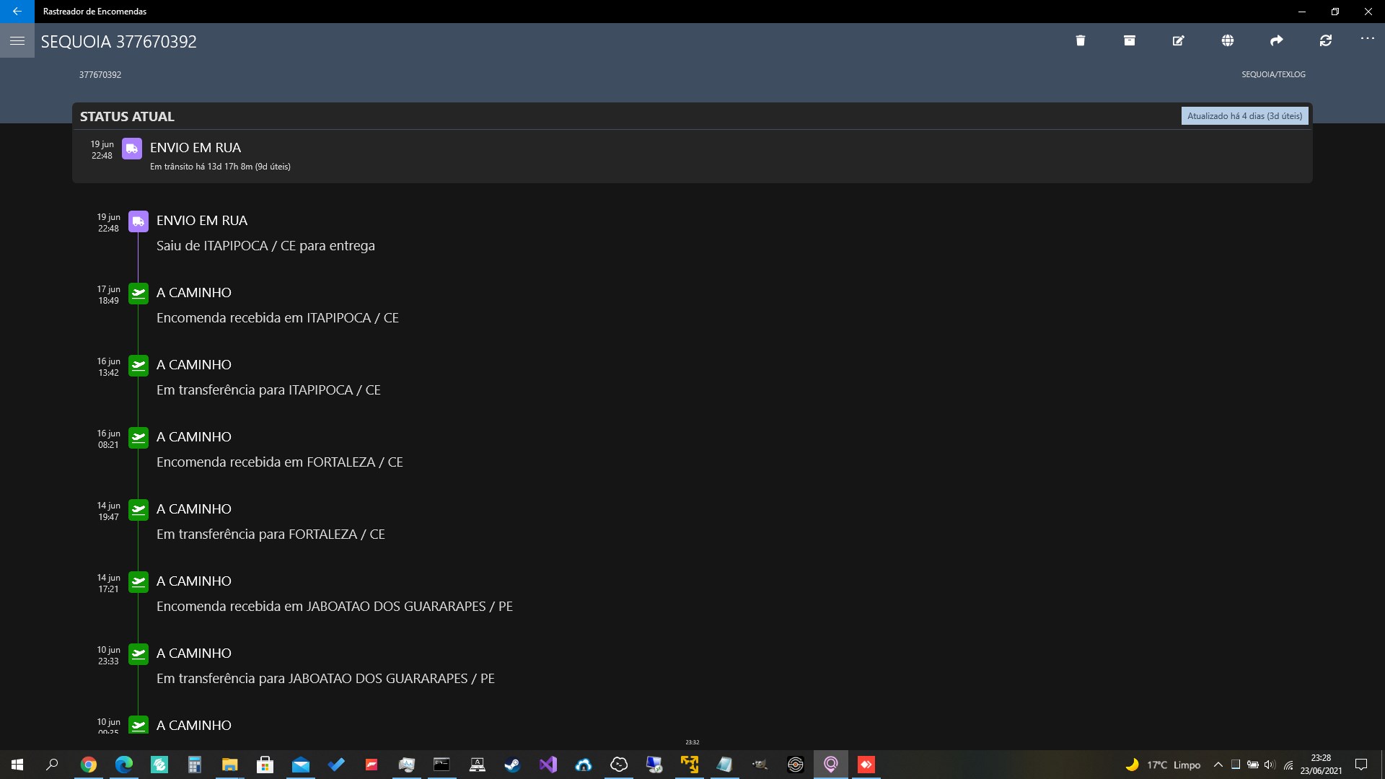This screenshot has width=1385, height=779.
Task: Open Visual Studio from the taskbar
Action: coord(548,765)
